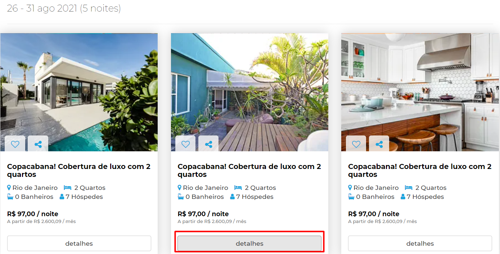Open details of the first listing

(79, 244)
